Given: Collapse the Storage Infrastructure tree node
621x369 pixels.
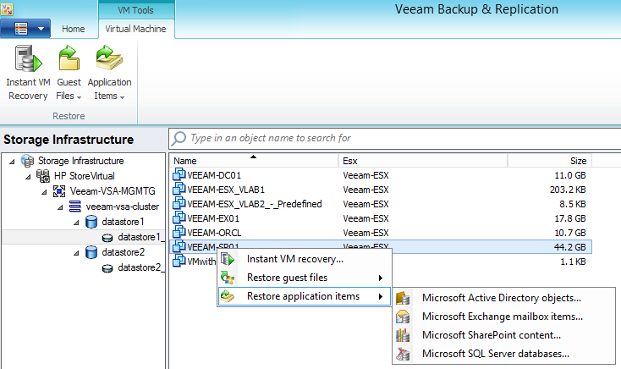Looking at the screenshot, I should tap(10, 161).
